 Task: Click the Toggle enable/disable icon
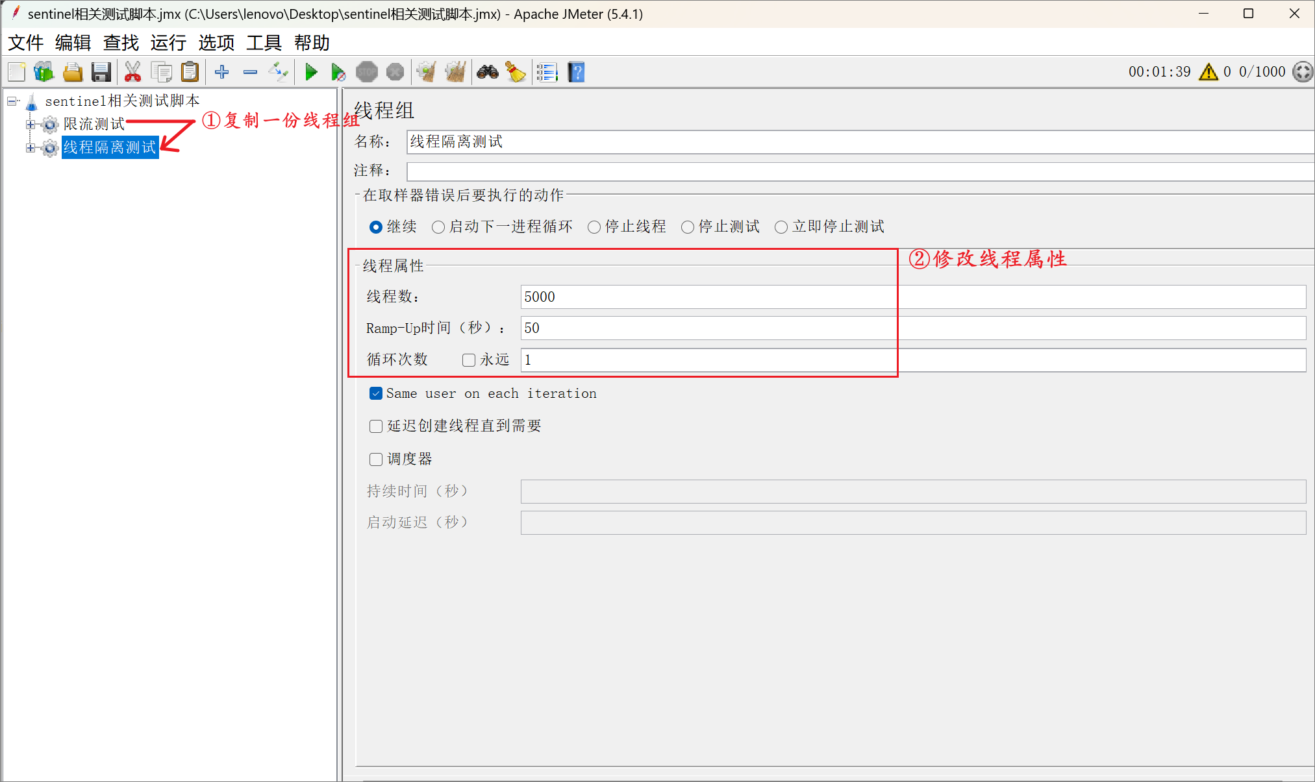(279, 72)
